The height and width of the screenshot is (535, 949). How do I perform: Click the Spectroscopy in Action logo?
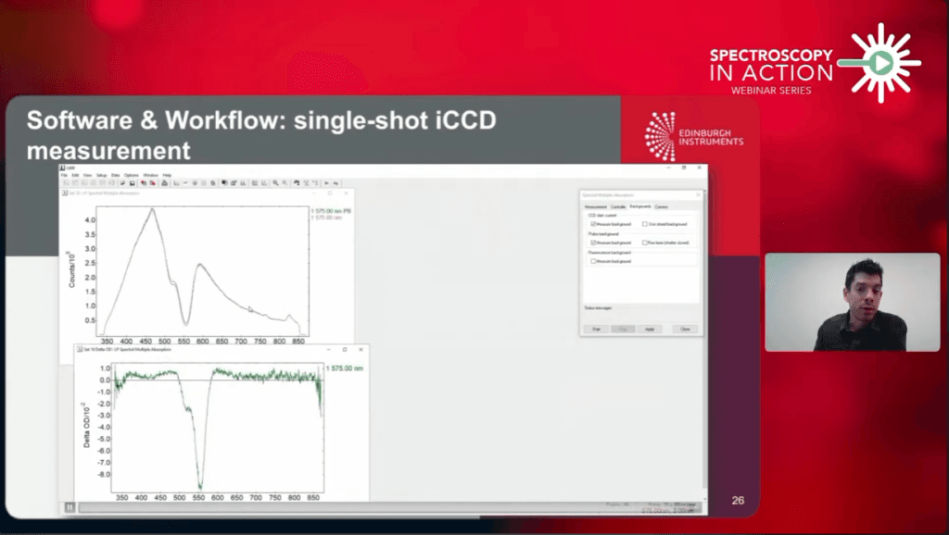click(816, 63)
